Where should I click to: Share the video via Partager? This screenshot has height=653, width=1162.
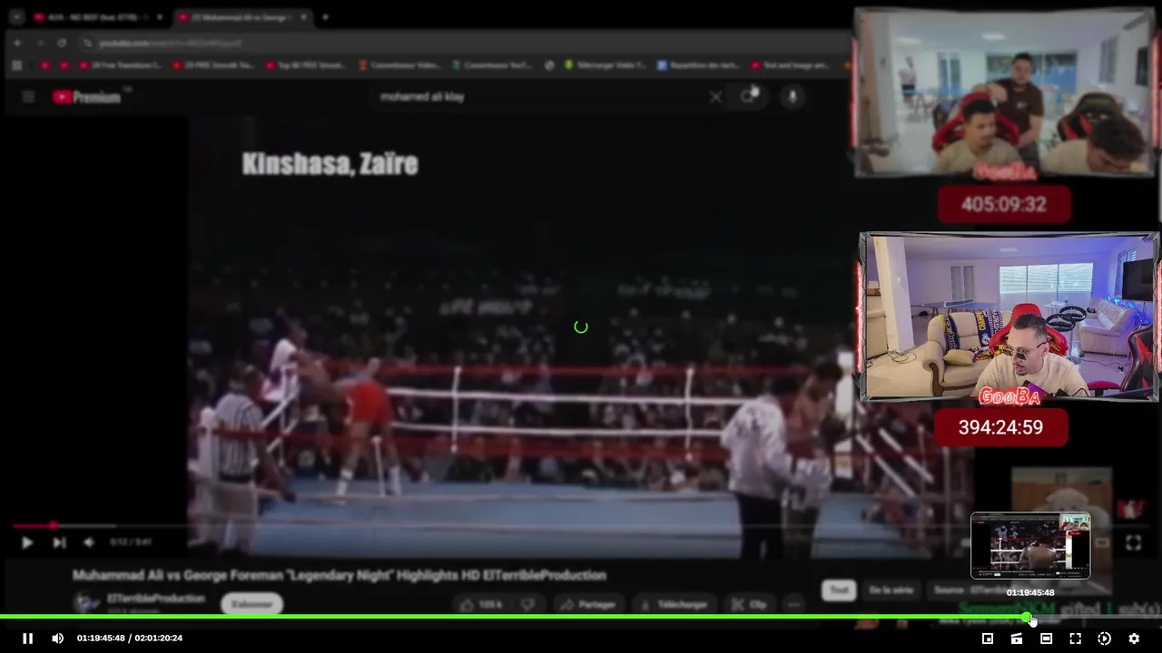[x=588, y=605]
